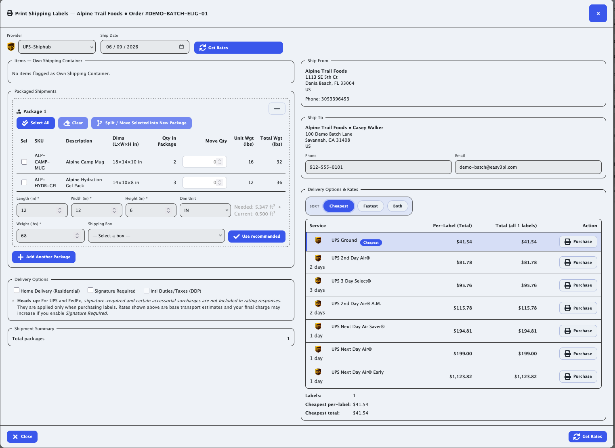615x448 pixels.
Task: Open the Ship Date calendar picker icon
Action: tap(181, 47)
